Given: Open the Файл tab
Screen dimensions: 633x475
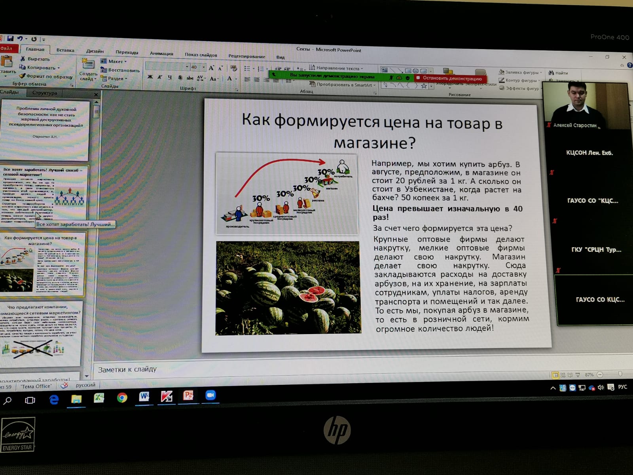Looking at the screenshot, I should [x=9, y=48].
